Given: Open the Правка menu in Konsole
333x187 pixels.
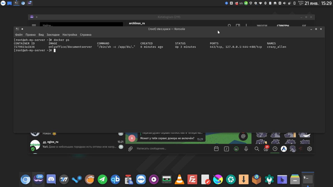Looking at the screenshot, I should (x=30, y=35).
